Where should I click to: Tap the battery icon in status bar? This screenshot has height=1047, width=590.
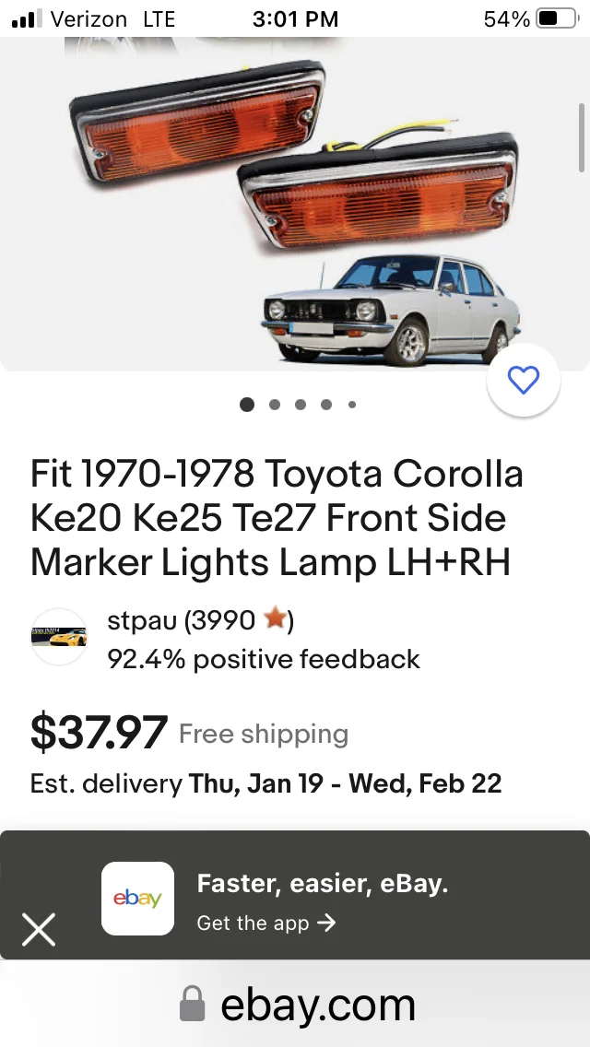tap(557, 18)
